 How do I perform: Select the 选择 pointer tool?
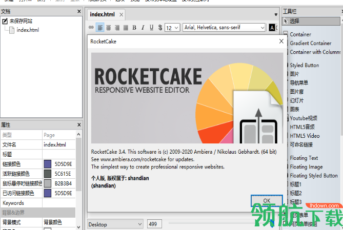click(x=312, y=21)
